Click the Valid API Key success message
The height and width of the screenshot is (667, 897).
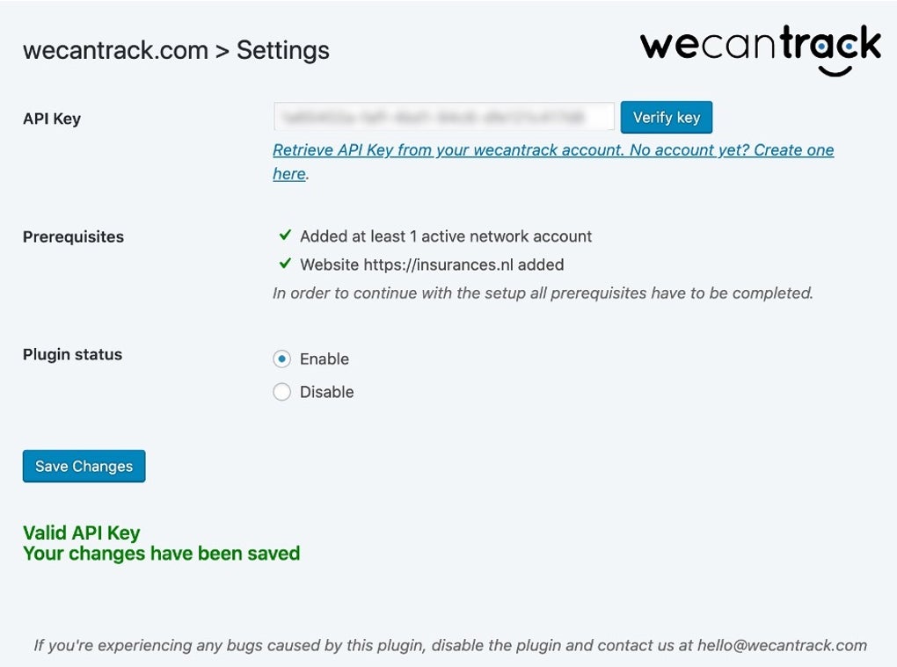click(x=81, y=533)
